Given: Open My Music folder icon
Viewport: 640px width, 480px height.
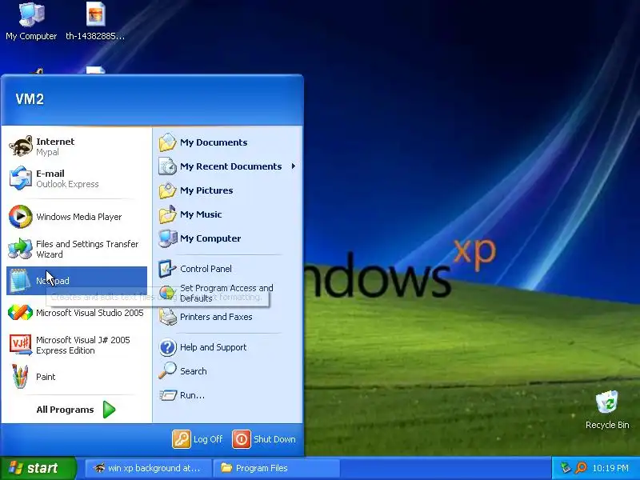Looking at the screenshot, I should [x=167, y=214].
